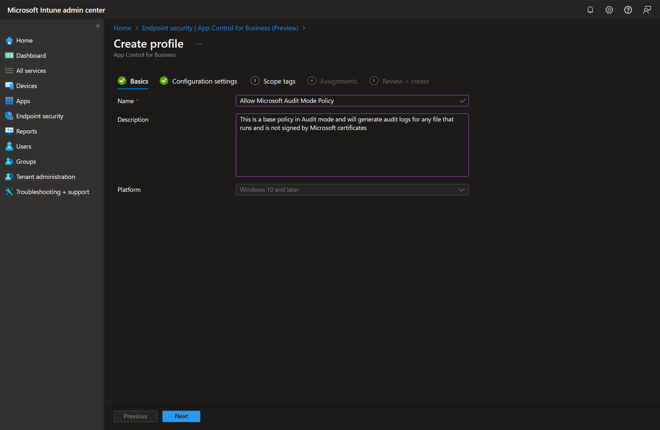660x430 pixels.
Task: Open the Home breadcrumb link
Action: click(x=122, y=28)
